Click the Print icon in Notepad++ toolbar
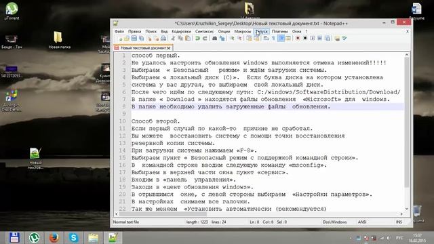This screenshot has height=244, width=434. coord(163,39)
